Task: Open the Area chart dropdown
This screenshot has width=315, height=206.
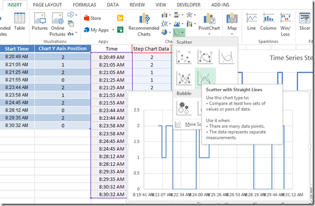Action: pos(178,24)
